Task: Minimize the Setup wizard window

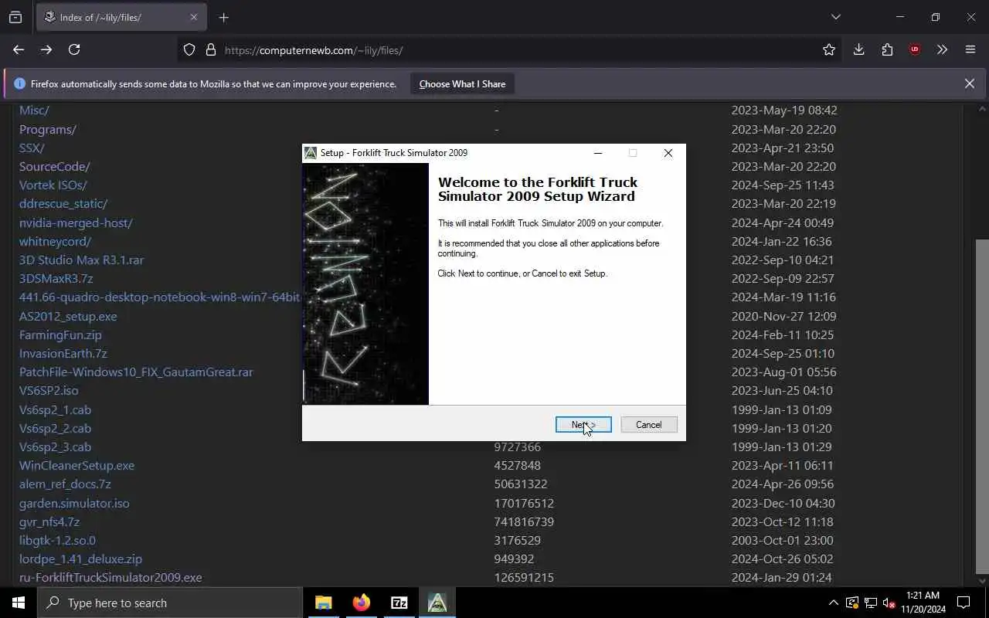Action: (x=597, y=153)
